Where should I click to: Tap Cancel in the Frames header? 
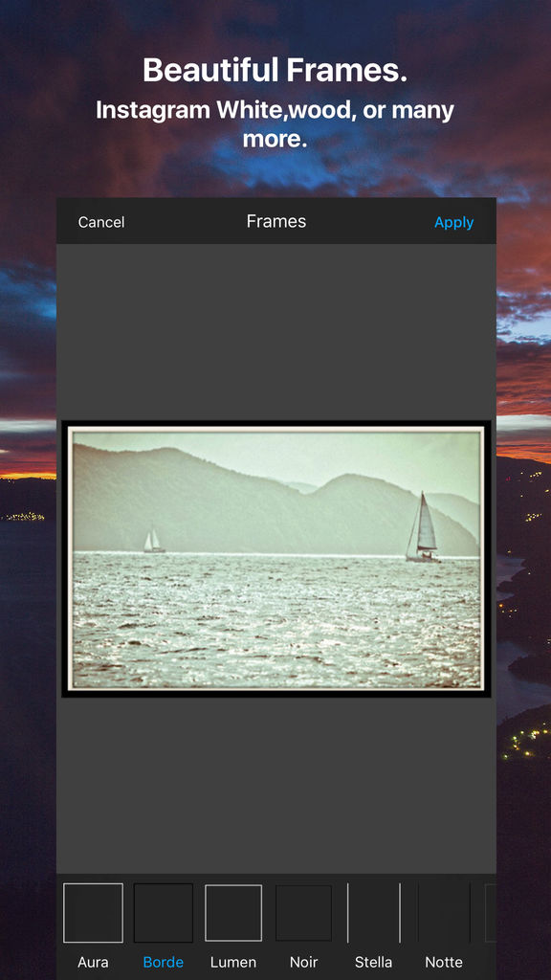pyautogui.click(x=101, y=222)
